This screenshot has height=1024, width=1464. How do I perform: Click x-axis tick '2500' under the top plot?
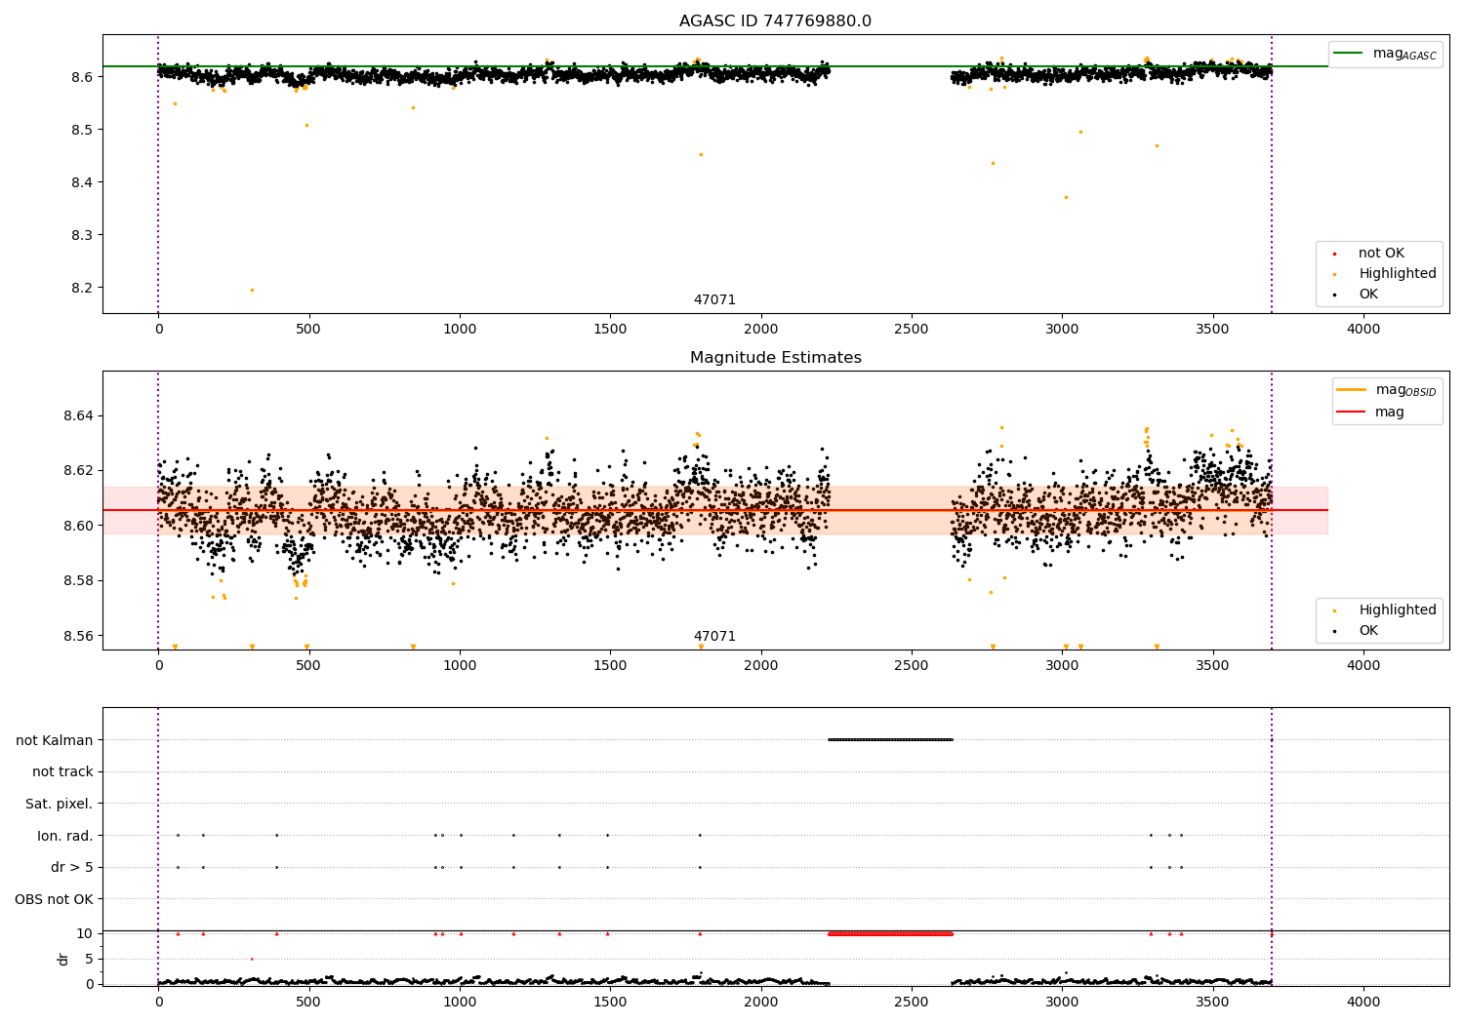[912, 330]
